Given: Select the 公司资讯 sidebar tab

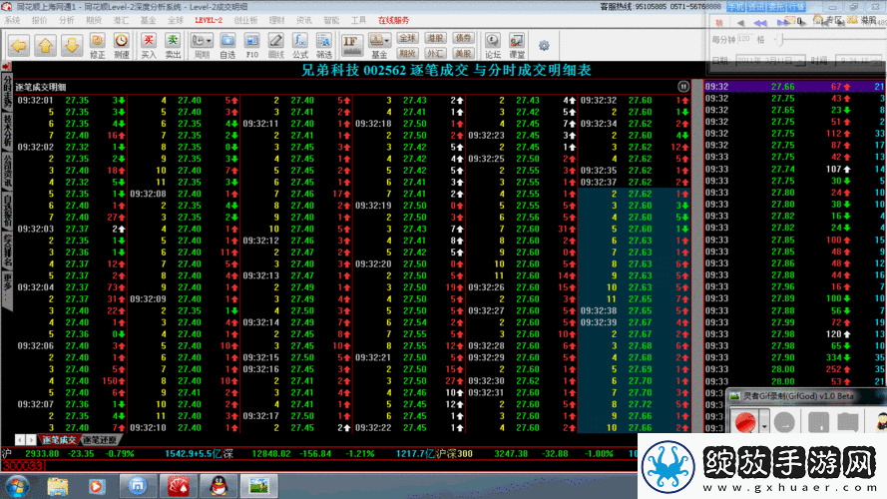Looking at the screenshot, I should pyautogui.click(x=7, y=172).
